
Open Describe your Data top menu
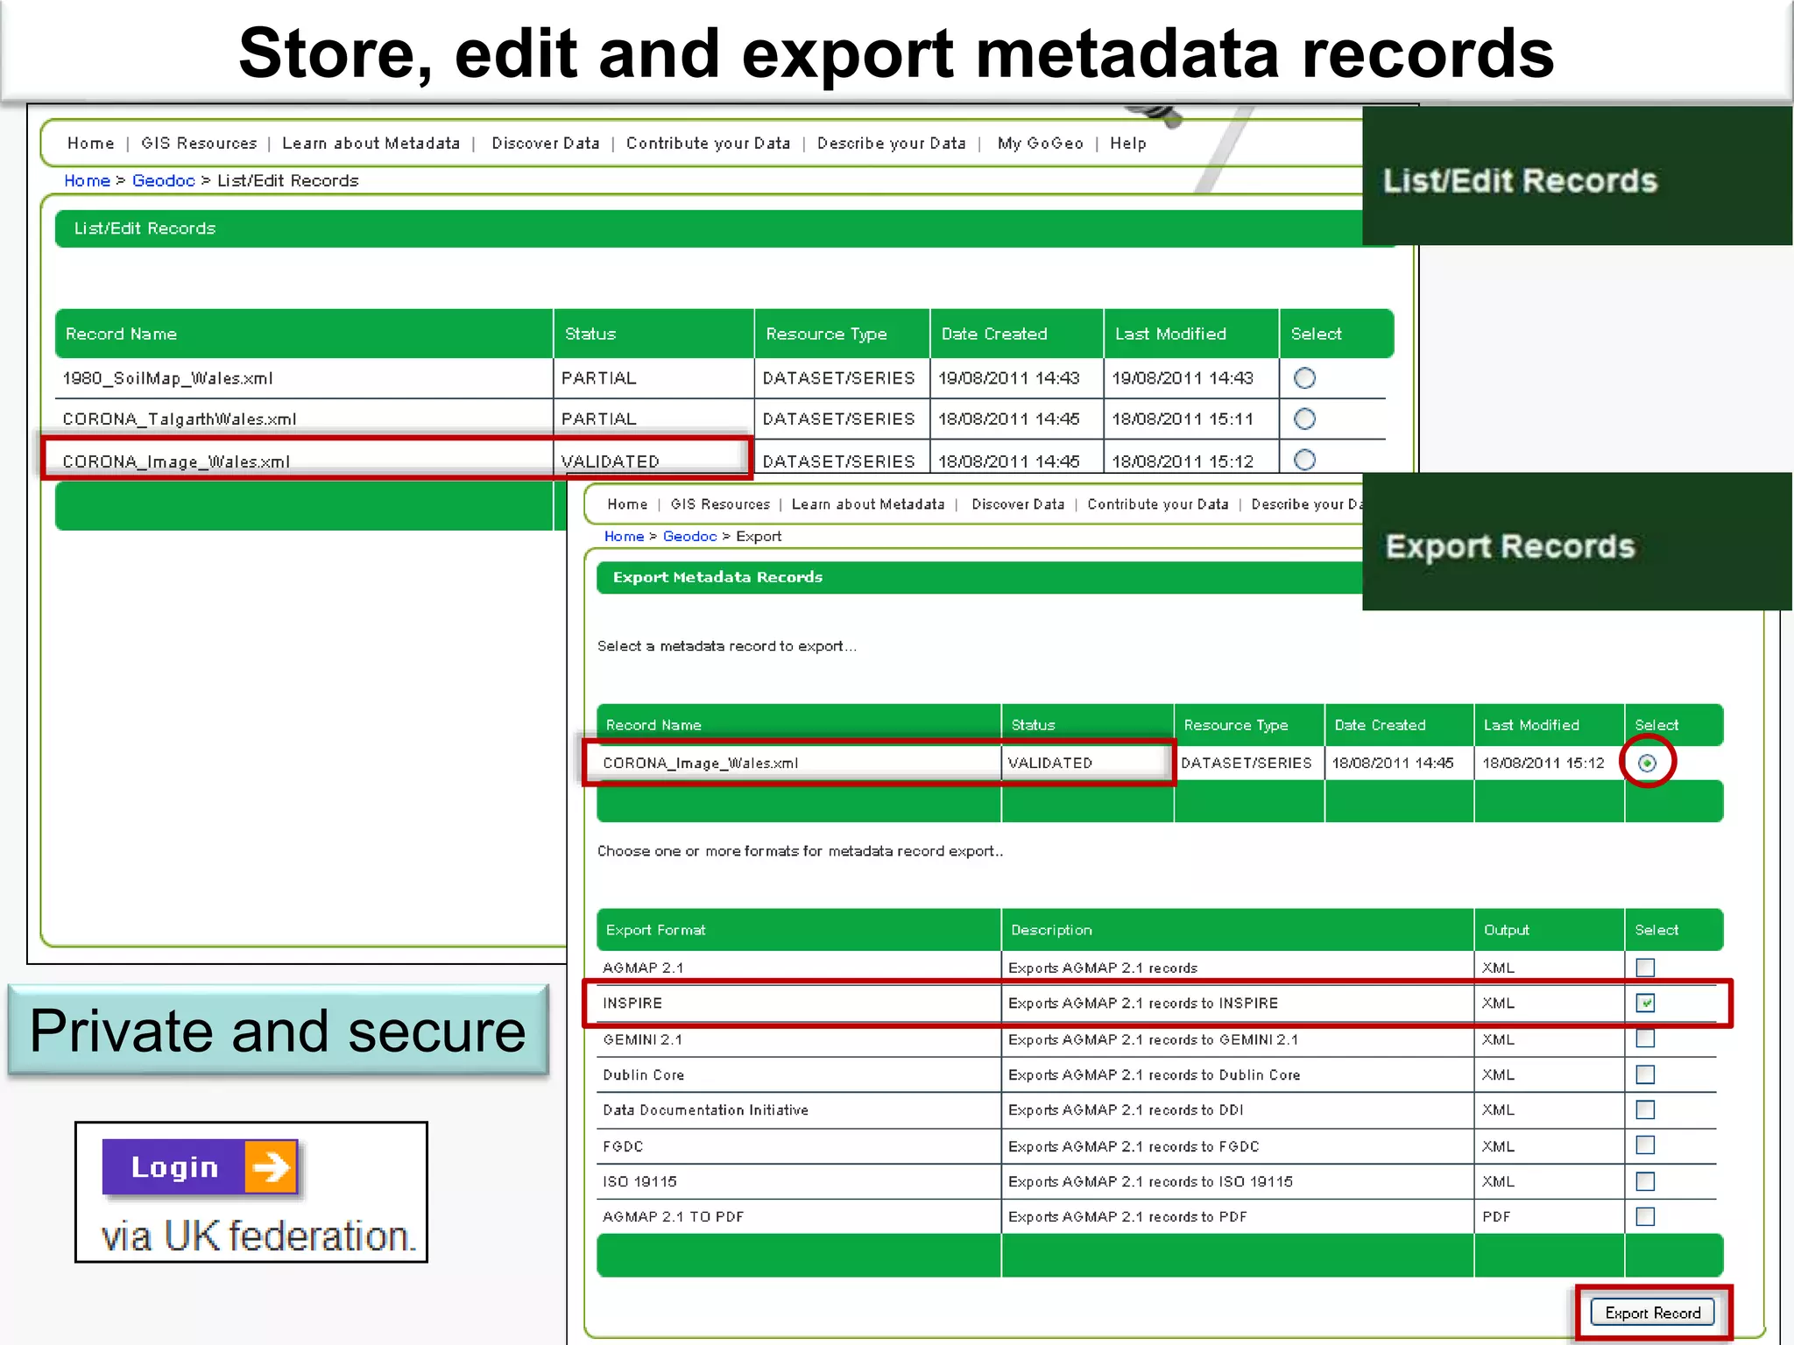[x=891, y=143]
